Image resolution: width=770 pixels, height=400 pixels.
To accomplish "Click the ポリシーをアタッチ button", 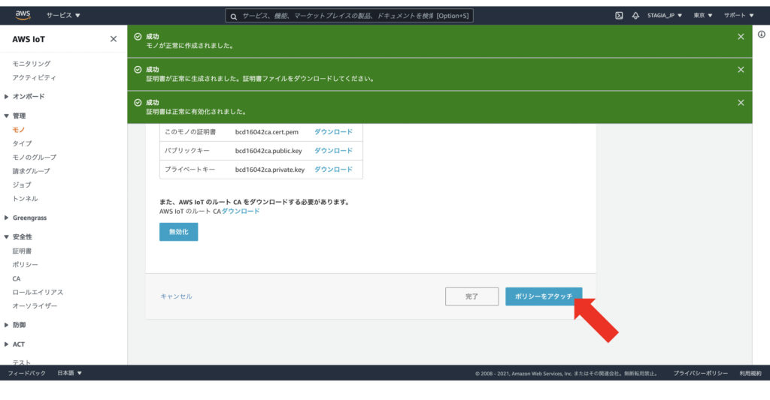I will coord(543,296).
